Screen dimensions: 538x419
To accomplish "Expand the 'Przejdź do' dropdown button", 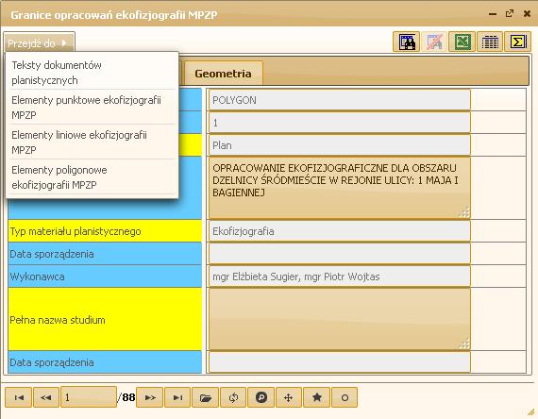I will [x=39, y=43].
